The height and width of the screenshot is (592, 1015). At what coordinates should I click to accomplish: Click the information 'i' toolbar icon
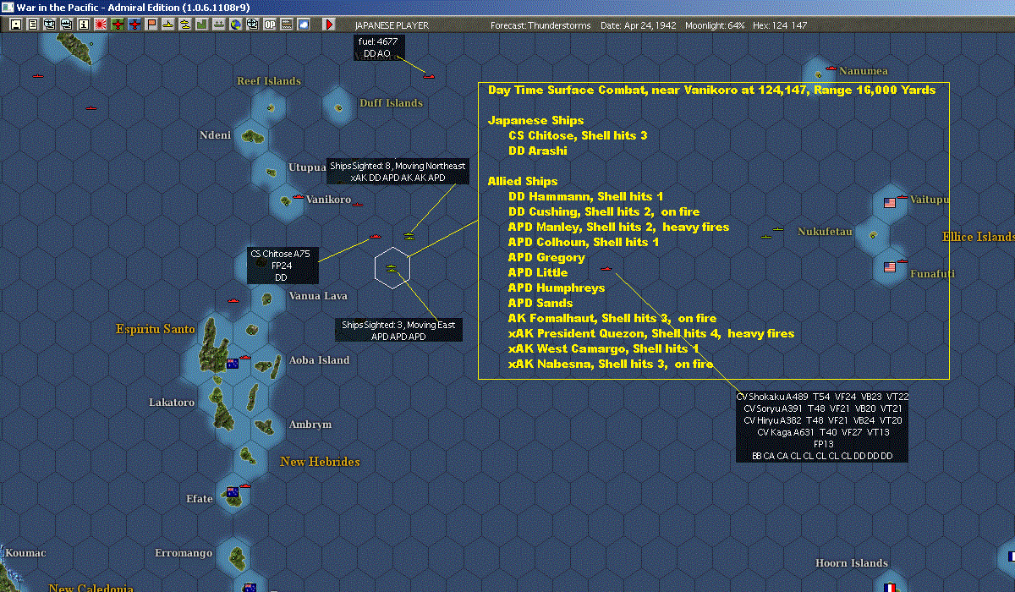[x=83, y=25]
